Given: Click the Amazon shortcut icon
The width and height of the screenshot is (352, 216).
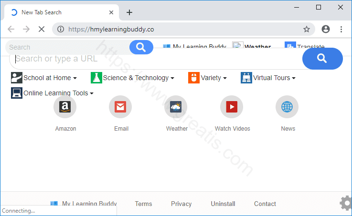Looking at the screenshot, I should coord(65,107).
